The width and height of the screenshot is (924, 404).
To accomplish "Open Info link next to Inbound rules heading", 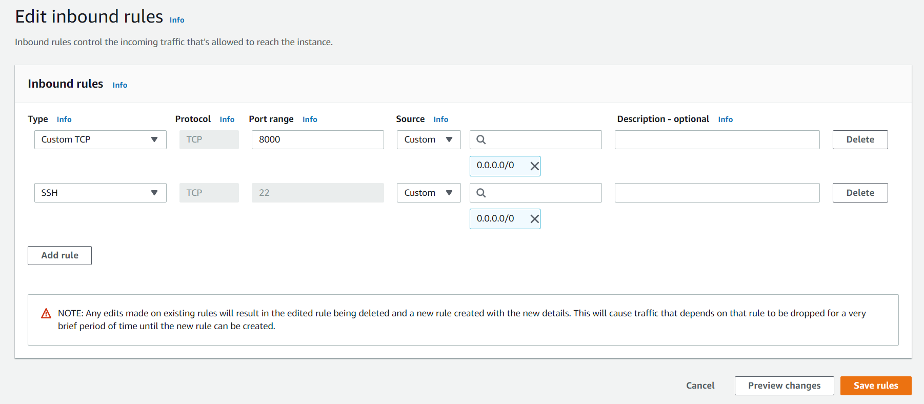I will point(120,85).
